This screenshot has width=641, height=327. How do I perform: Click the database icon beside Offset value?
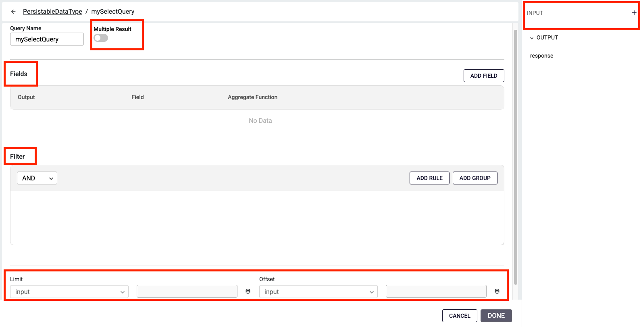[497, 291]
